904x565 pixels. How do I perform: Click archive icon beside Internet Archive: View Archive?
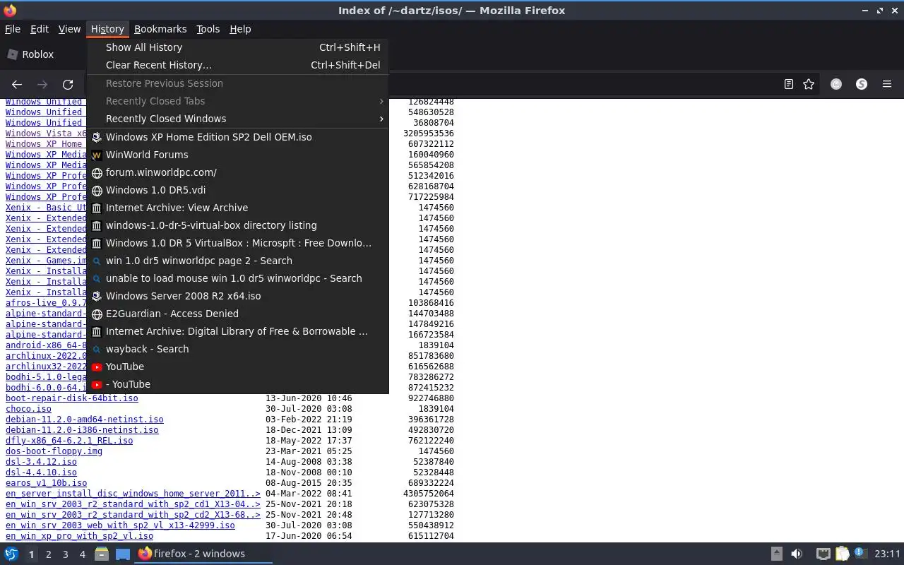(x=97, y=208)
